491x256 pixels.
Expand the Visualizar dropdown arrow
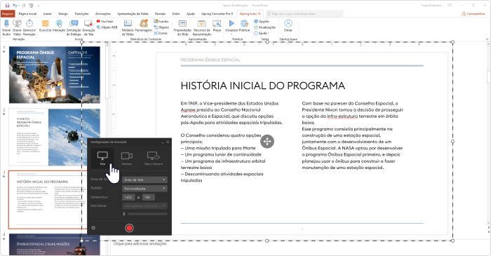click(231, 34)
